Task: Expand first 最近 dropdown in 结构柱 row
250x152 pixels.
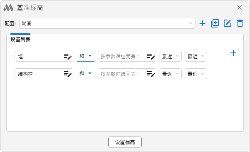Action: 170,74
